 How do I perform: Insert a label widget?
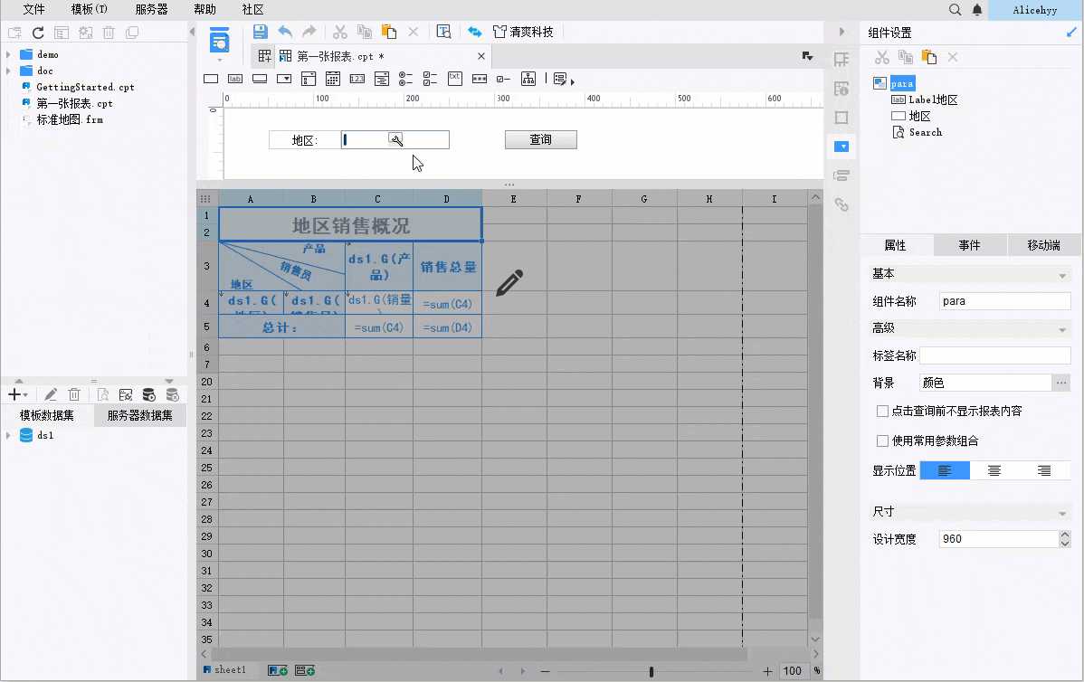coord(235,79)
